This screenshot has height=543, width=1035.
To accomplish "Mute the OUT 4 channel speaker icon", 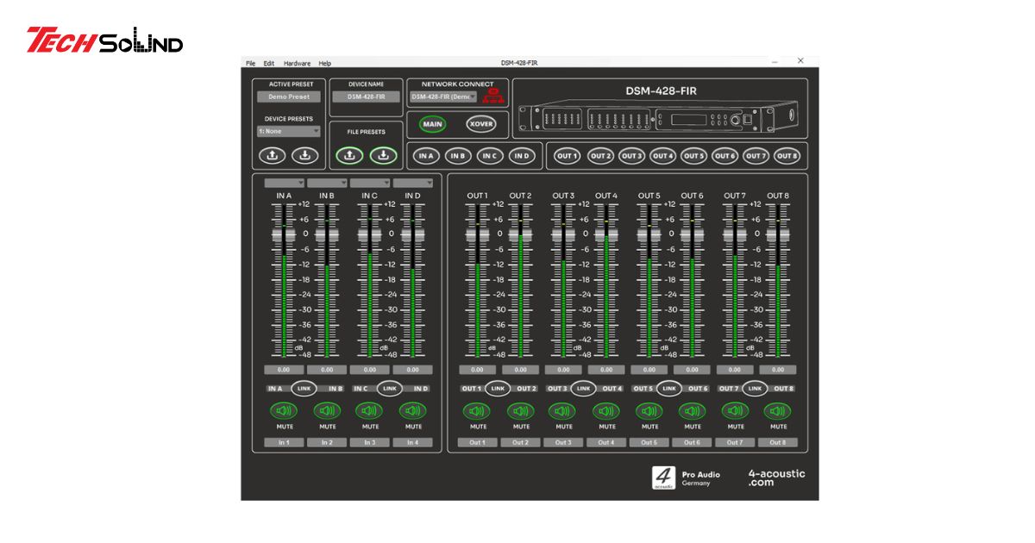I will coord(606,411).
